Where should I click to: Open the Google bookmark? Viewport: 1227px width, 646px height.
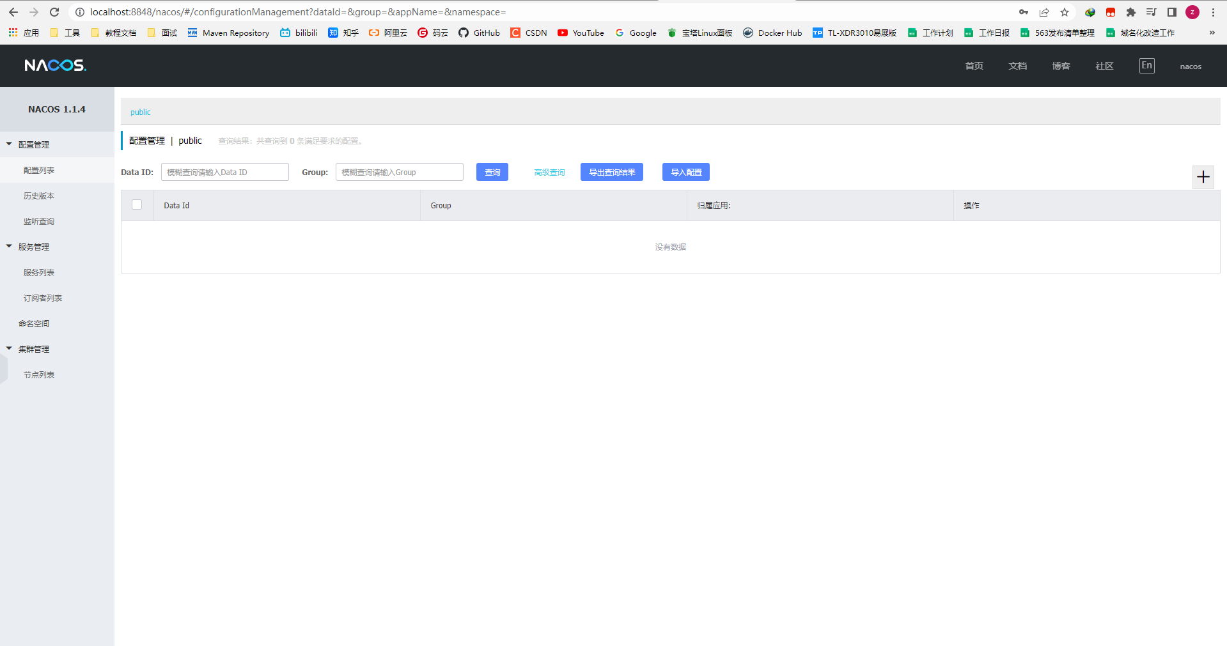pyautogui.click(x=636, y=33)
